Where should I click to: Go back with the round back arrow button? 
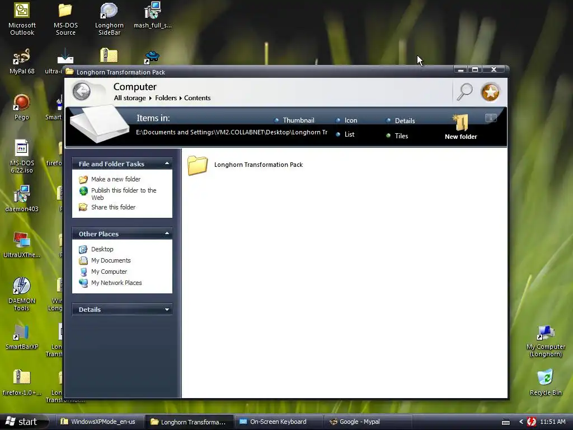[82, 91]
